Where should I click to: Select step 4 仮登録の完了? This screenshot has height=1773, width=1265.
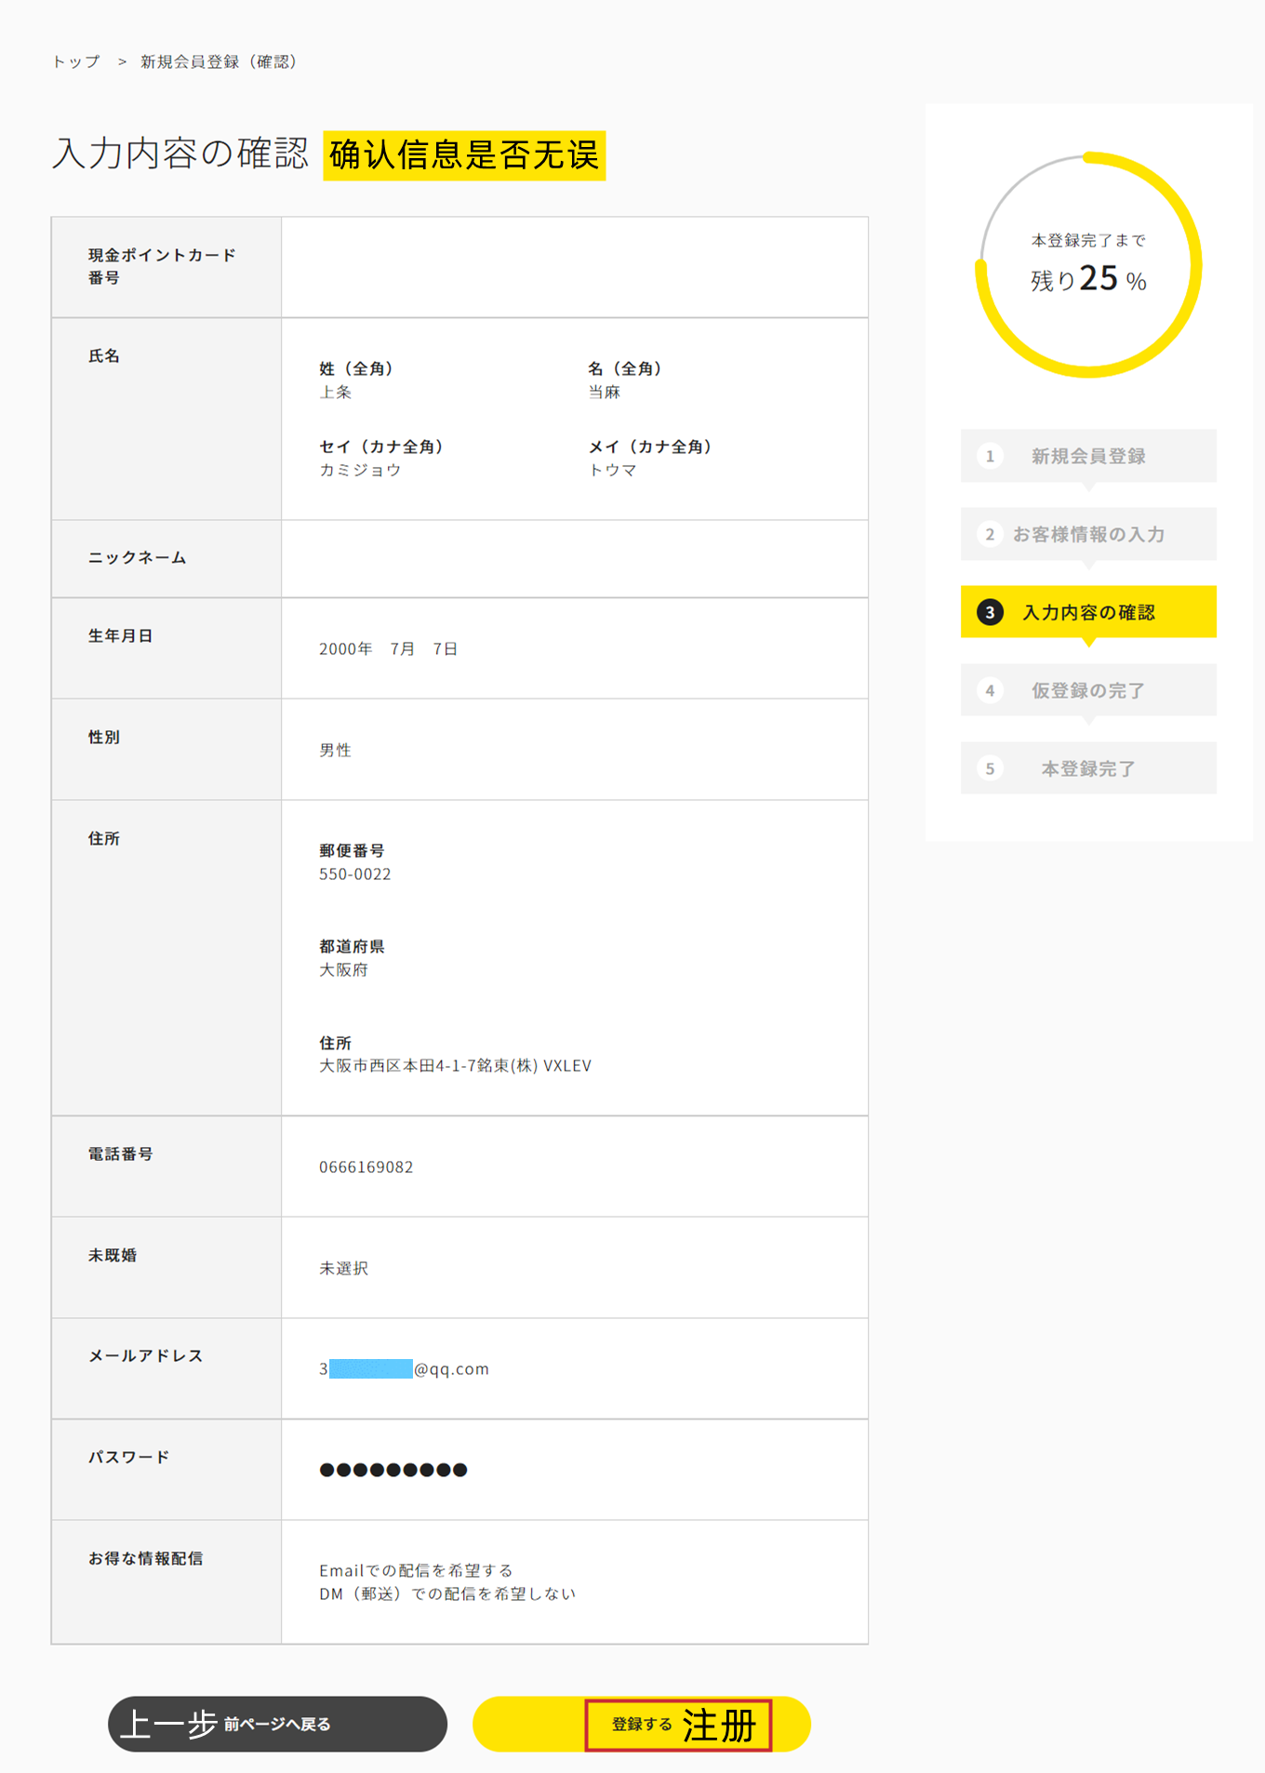point(1088,690)
